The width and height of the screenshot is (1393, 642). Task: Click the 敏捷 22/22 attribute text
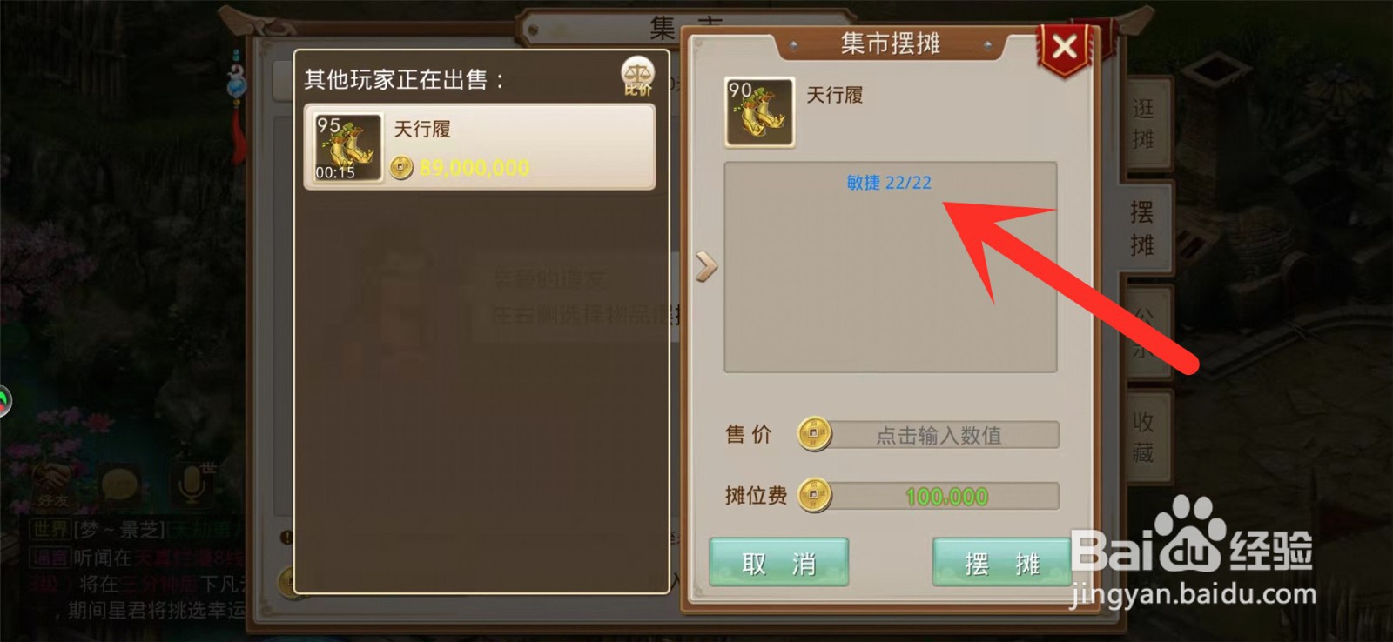889,183
